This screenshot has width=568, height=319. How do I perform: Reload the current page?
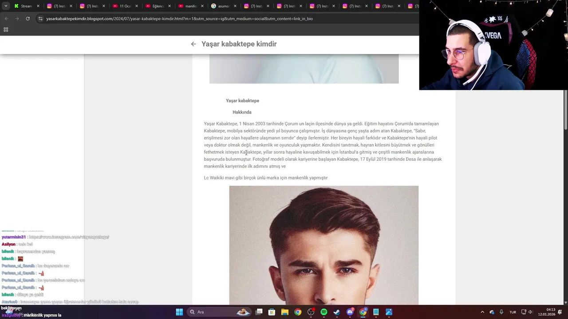click(x=28, y=19)
